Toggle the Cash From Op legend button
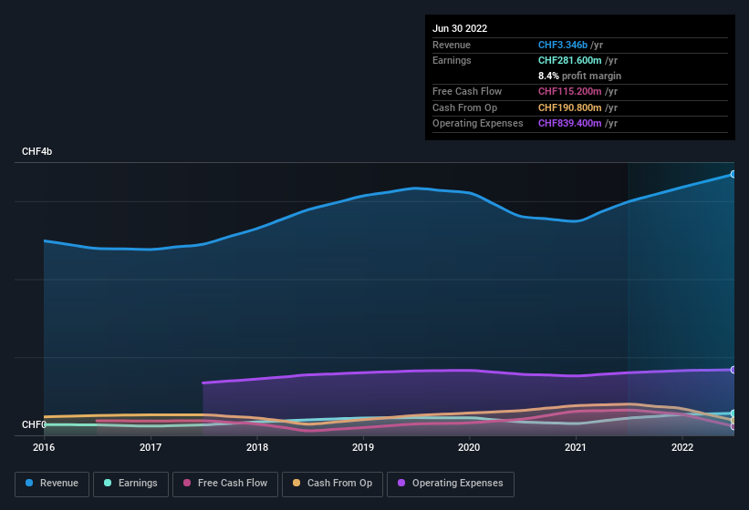 332,484
